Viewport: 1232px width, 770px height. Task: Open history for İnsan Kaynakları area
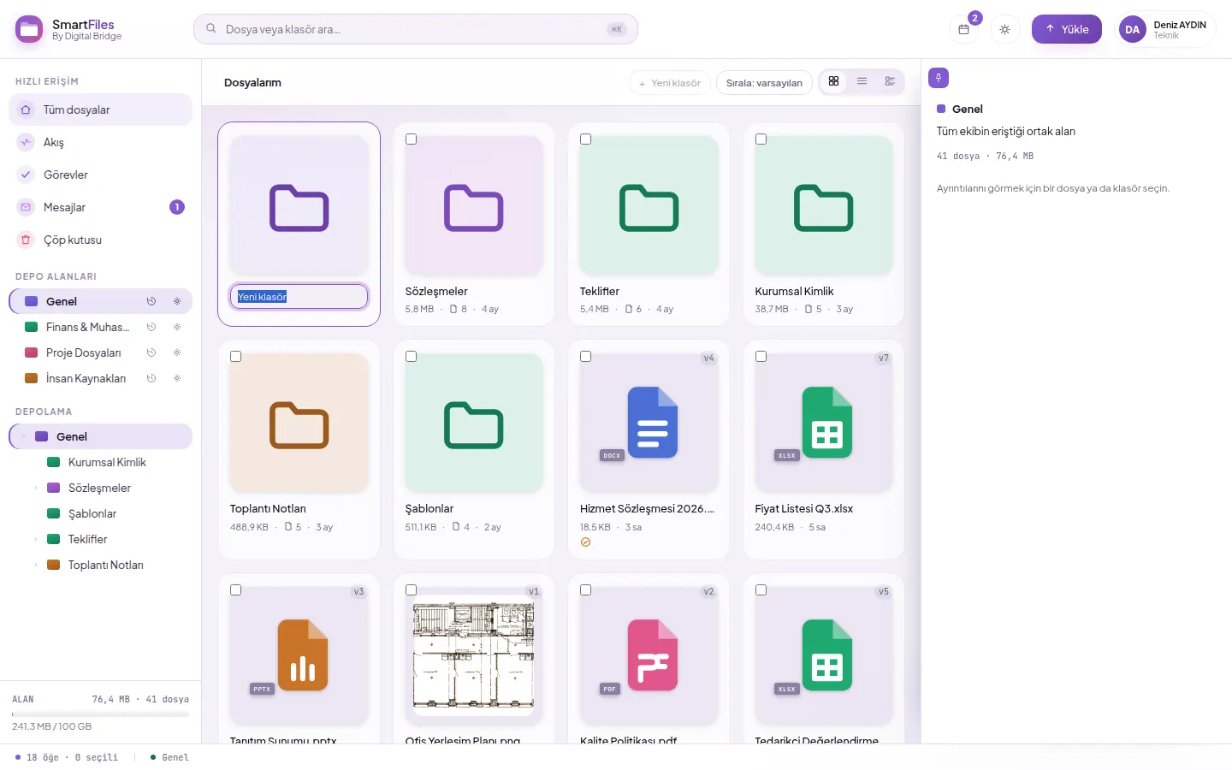click(151, 378)
